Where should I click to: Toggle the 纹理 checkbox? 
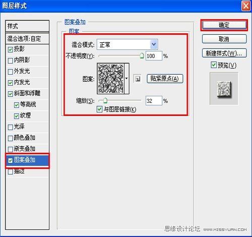point(17,116)
